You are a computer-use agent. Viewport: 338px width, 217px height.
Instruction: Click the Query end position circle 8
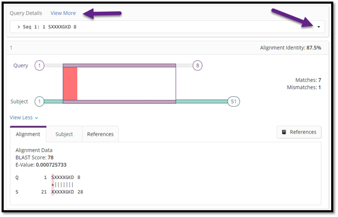click(x=196, y=65)
